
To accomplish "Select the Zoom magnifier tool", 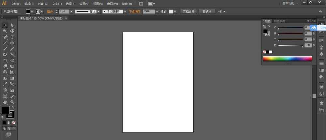I will (12, 102).
